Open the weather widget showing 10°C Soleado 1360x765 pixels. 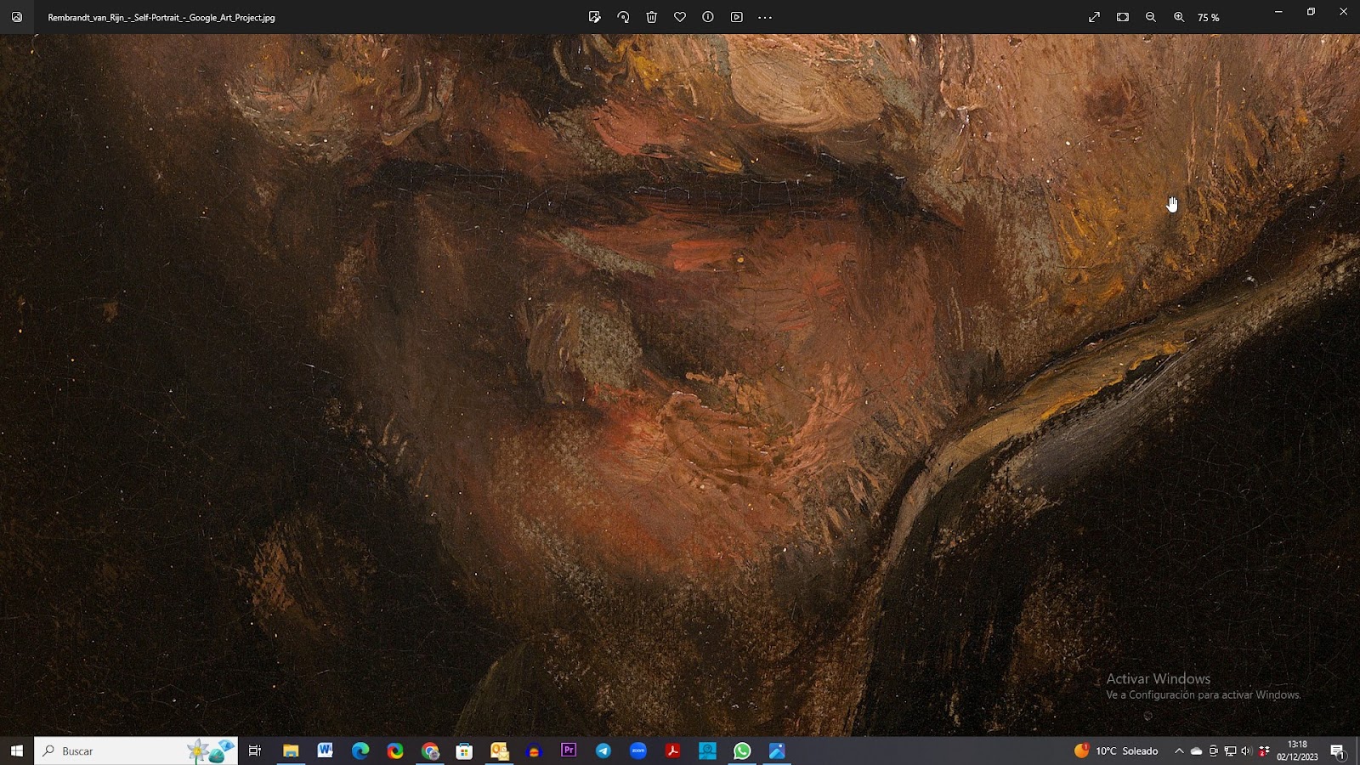point(1116,751)
